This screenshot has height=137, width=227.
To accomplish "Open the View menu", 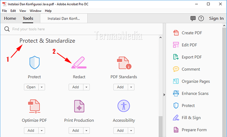I will pos(23,11).
